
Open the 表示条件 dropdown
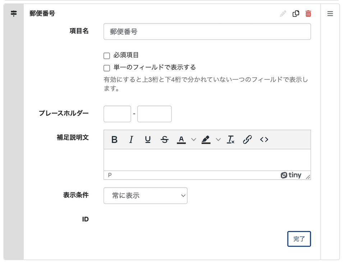[x=146, y=195]
